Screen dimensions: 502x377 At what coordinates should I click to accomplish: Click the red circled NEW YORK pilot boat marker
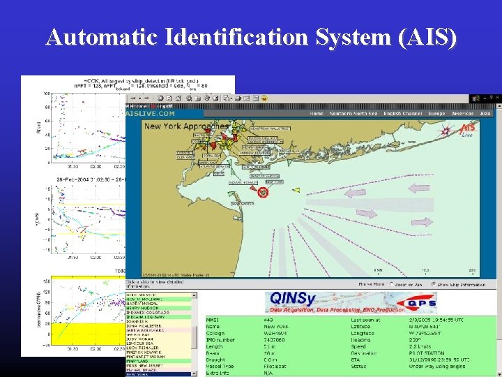click(x=263, y=193)
